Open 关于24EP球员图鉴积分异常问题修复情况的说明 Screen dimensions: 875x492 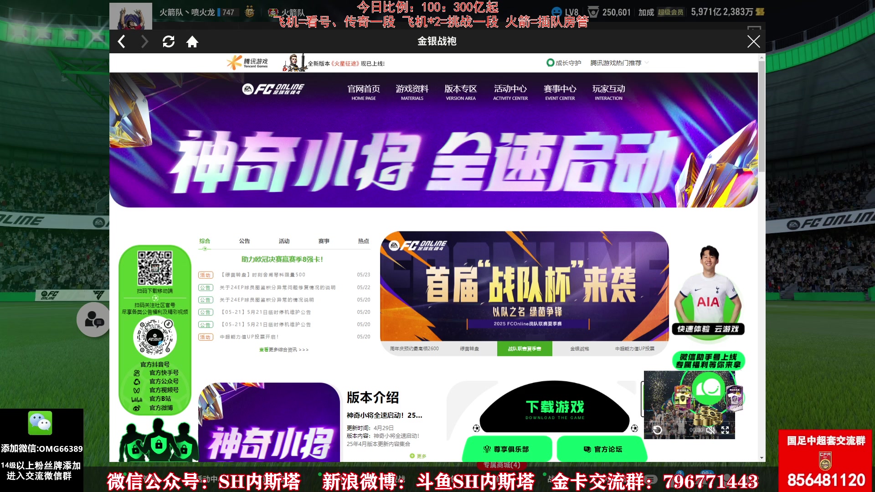click(278, 287)
